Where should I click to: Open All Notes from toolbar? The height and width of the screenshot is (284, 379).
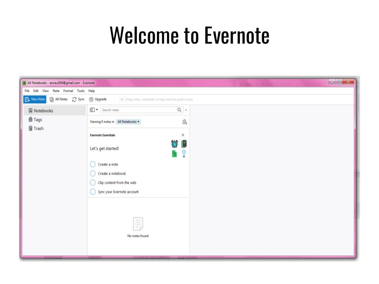pyautogui.click(x=58, y=99)
